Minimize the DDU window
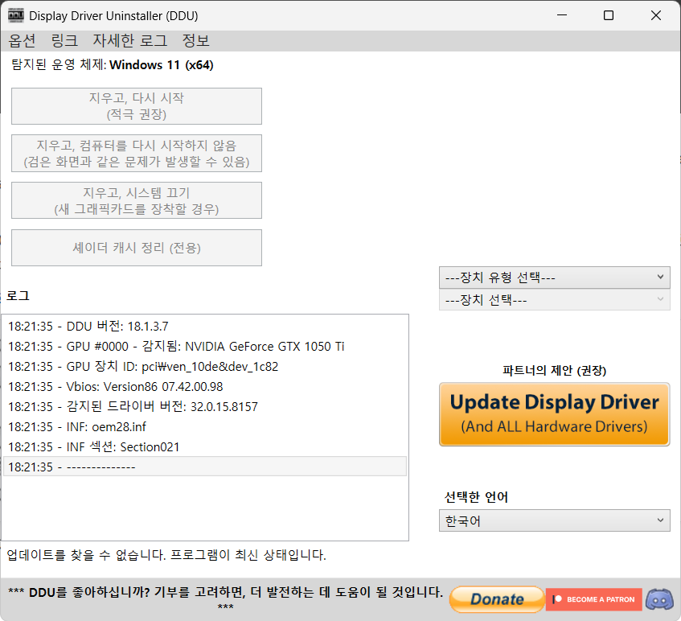This screenshot has height=621, width=681. coord(562,15)
